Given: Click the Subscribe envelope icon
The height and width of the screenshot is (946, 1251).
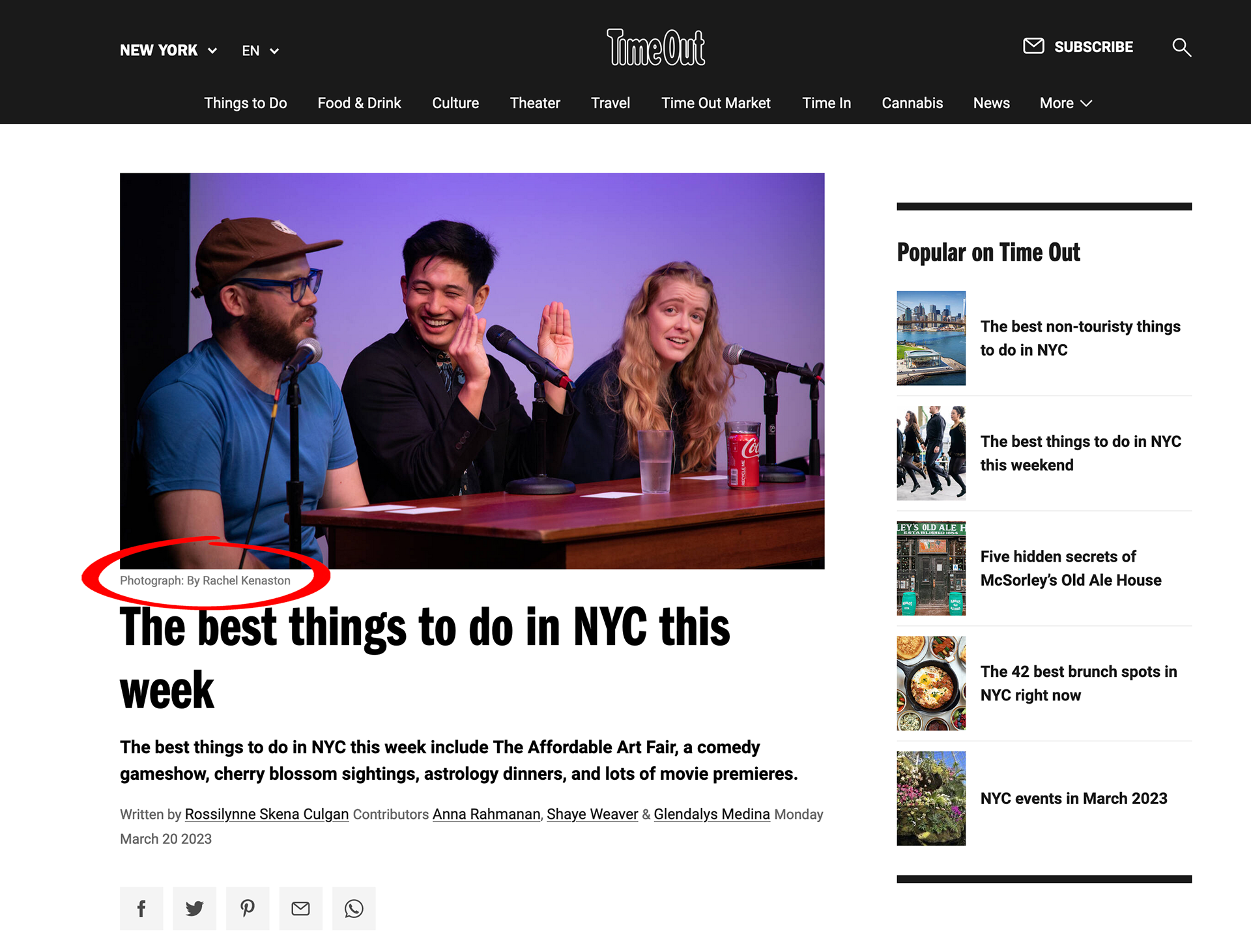Looking at the screenshot, I should (x=1033, y=46).
